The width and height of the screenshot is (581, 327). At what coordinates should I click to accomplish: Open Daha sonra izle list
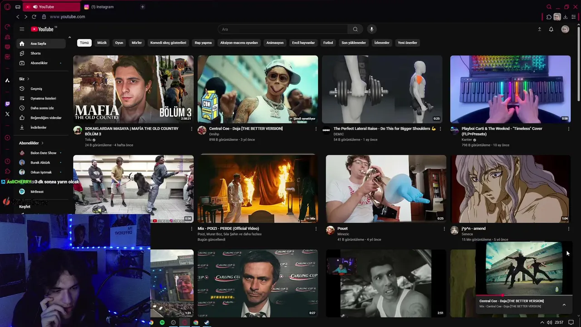pyautogui.click(x=41, y=108)
